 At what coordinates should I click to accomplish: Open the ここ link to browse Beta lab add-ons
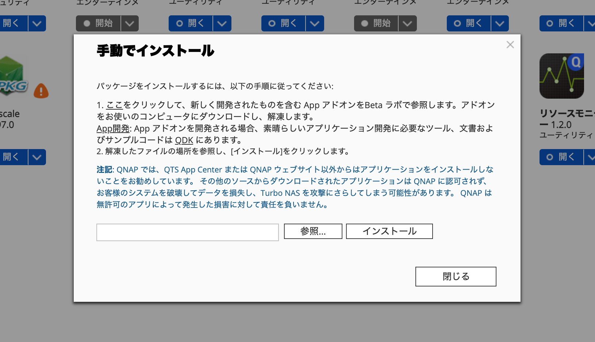[114, 105]
